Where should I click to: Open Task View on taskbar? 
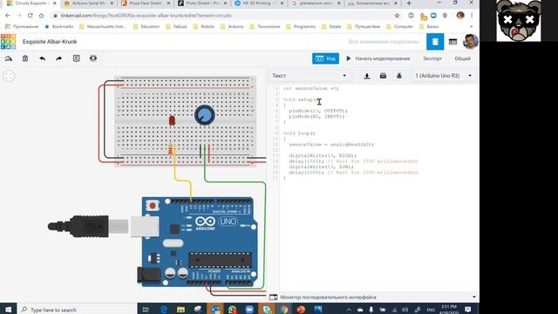point(146,310)
